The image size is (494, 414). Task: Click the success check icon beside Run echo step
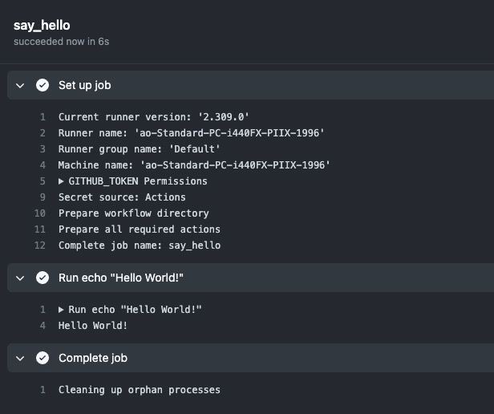tap(43, 278)
